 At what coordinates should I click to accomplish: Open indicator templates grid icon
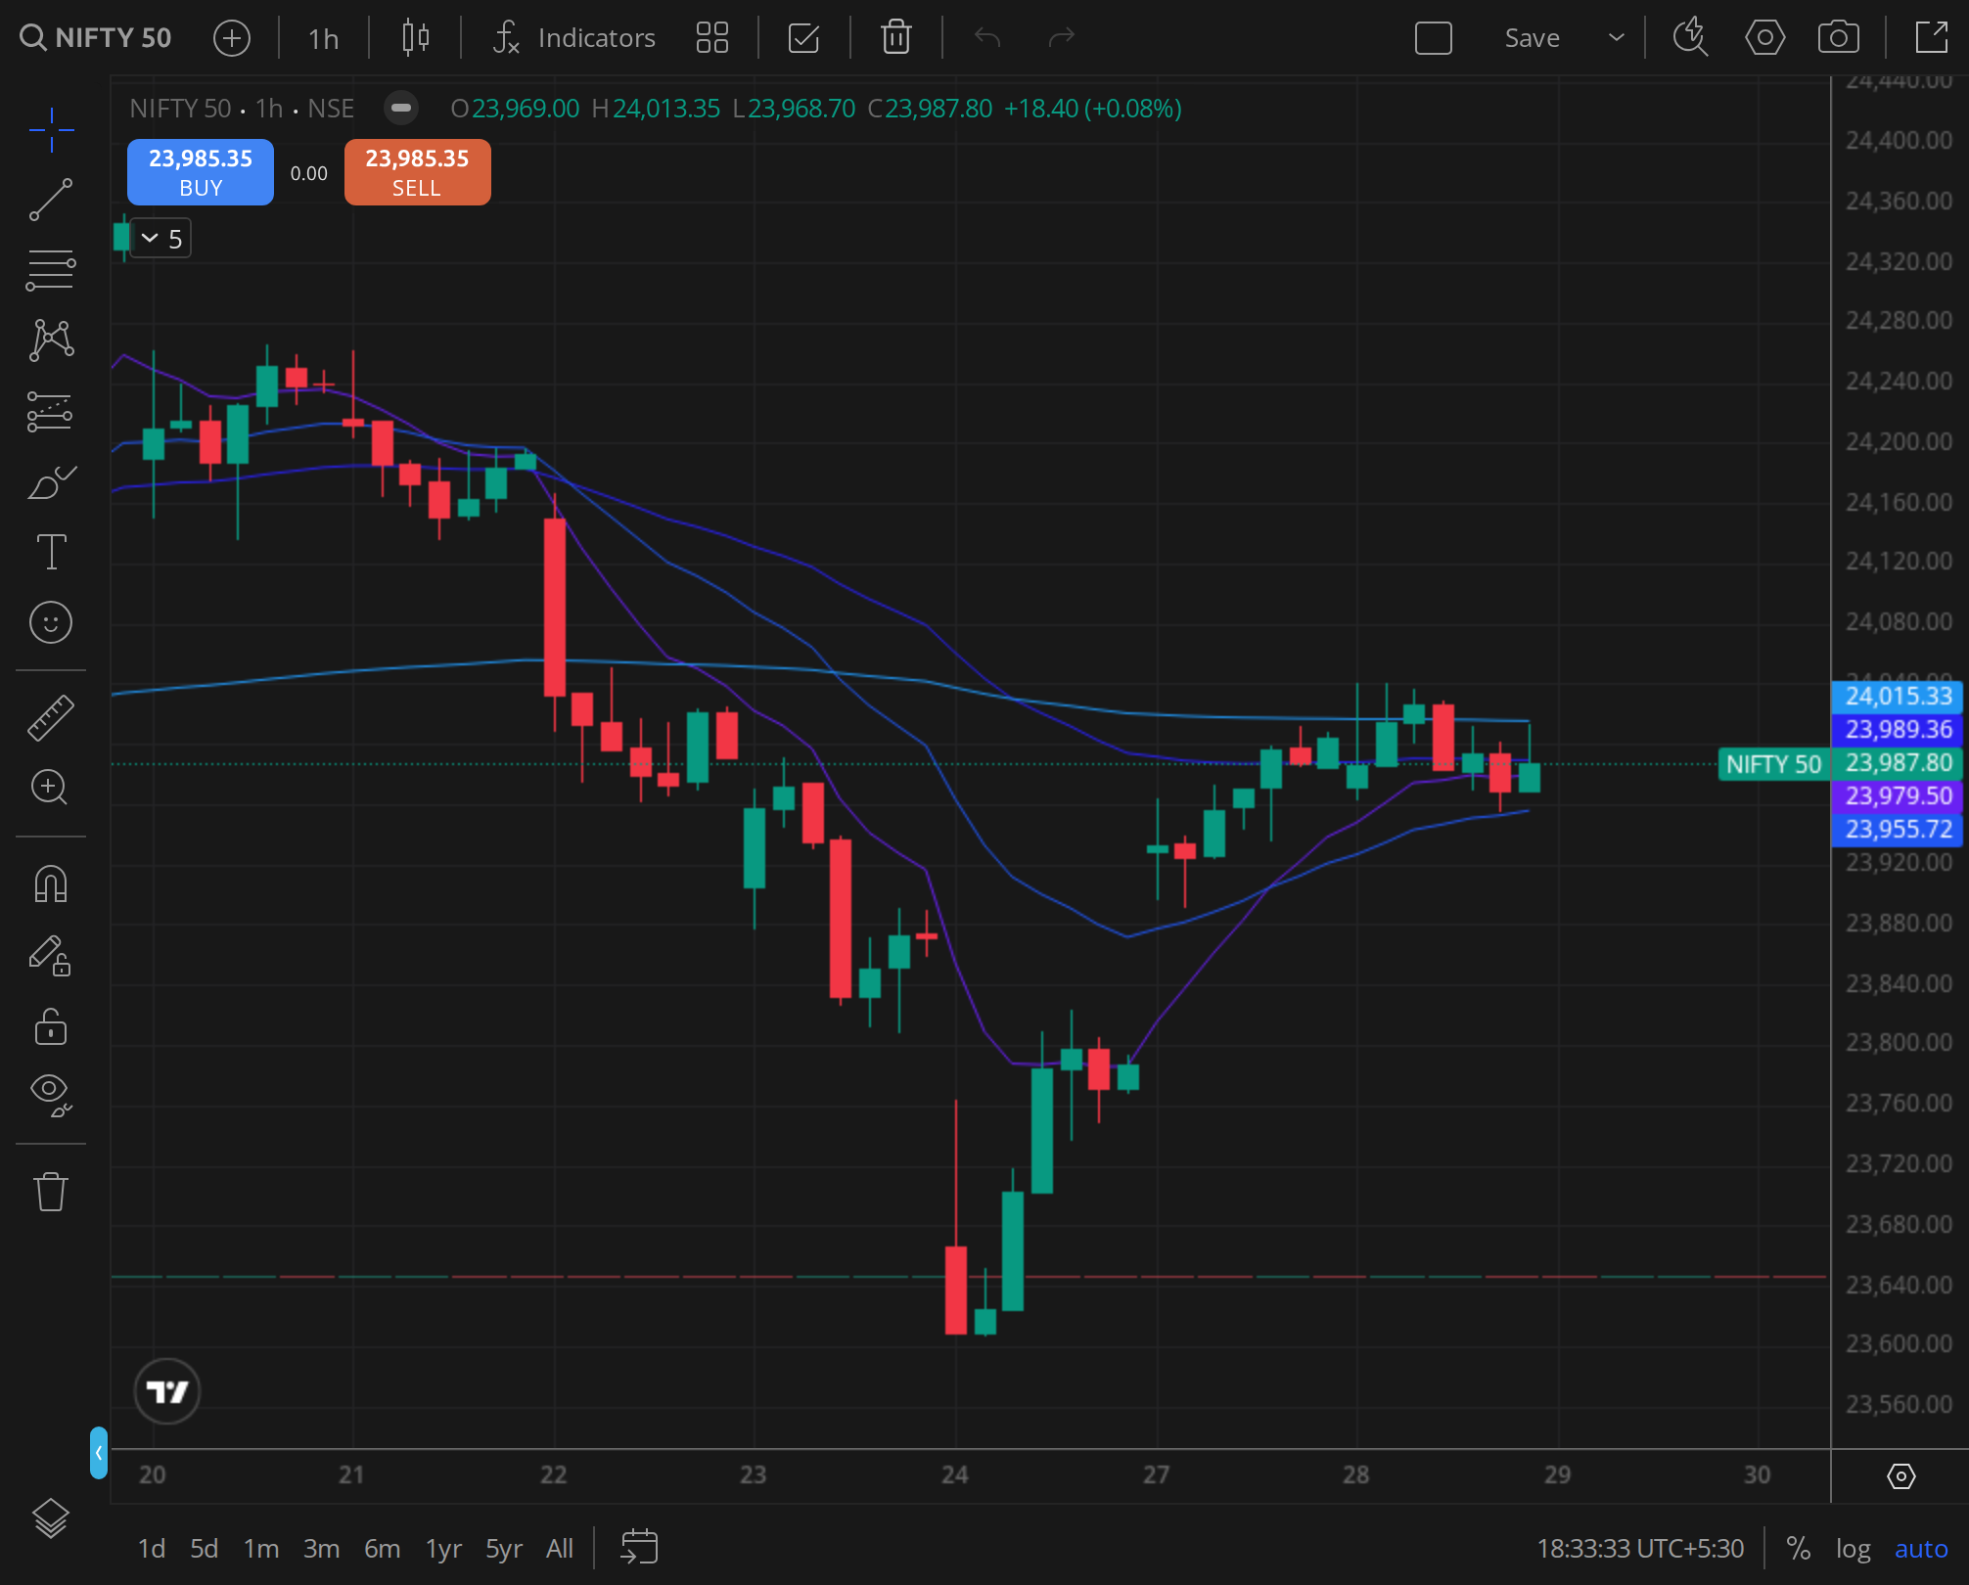(711, 38)
